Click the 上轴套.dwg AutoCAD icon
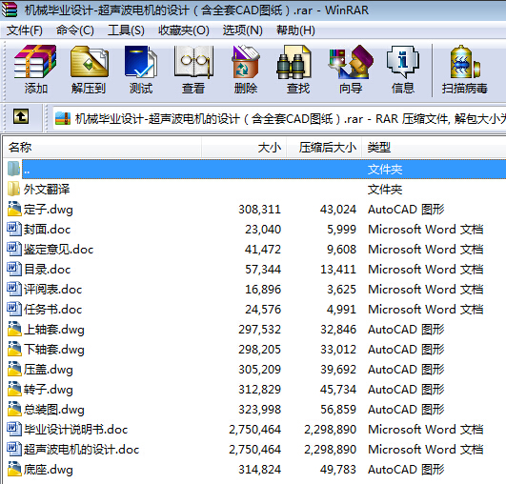Image resolution: width=506 pixels, height=484 pixels. tap(14, 329)
